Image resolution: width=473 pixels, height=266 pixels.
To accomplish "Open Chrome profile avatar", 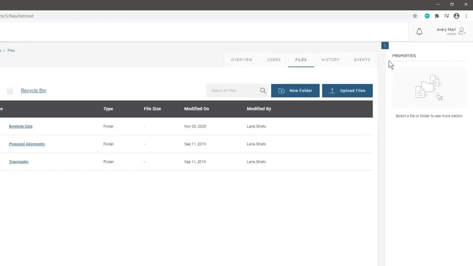I will coord(456,16).
